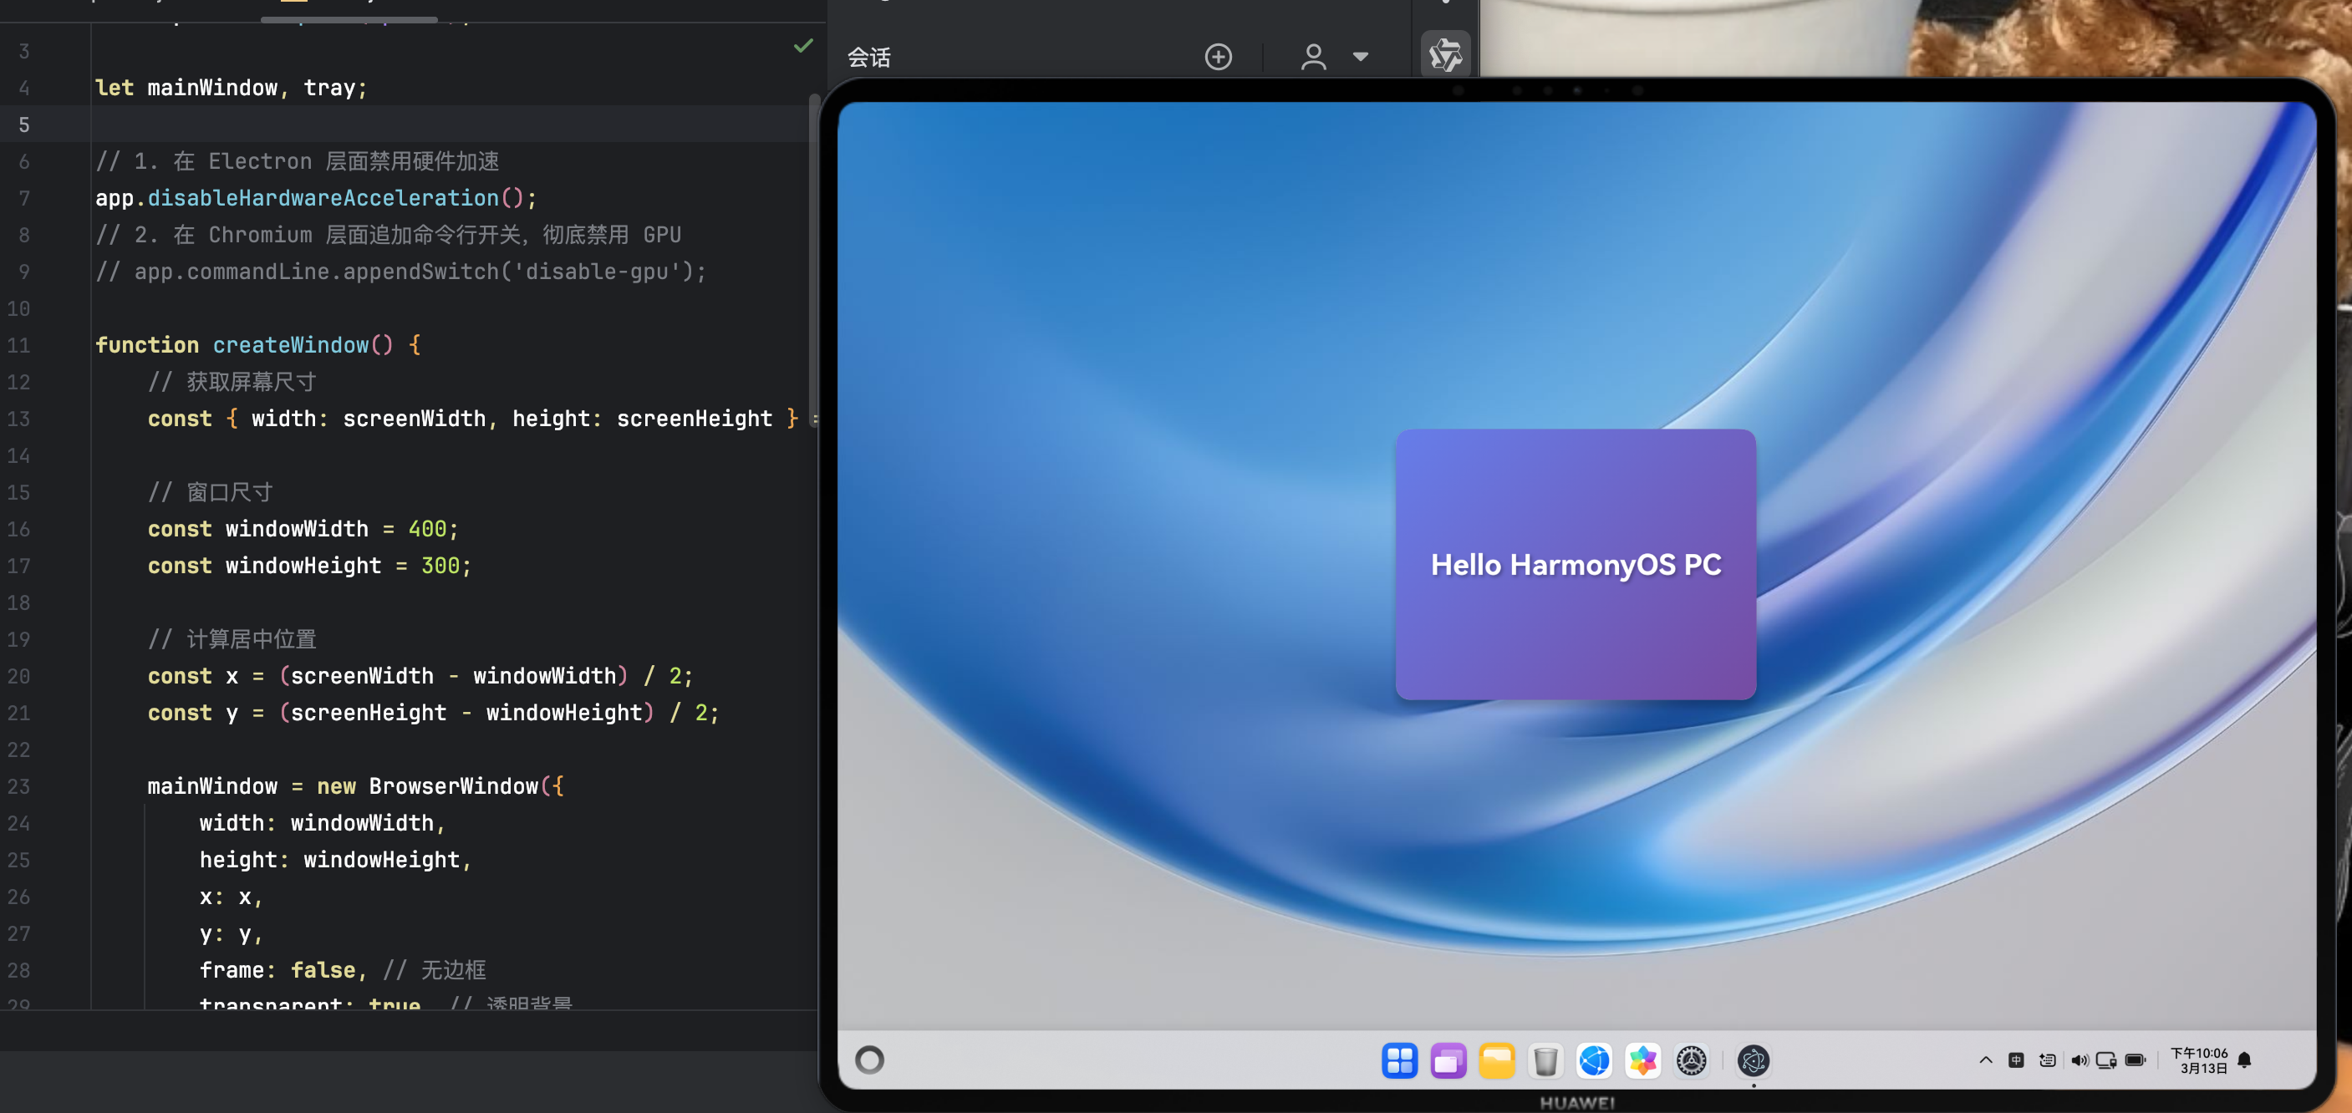Click the user profile icon
This screenshot has height=1113, width=2352.
pos(1313,57)
